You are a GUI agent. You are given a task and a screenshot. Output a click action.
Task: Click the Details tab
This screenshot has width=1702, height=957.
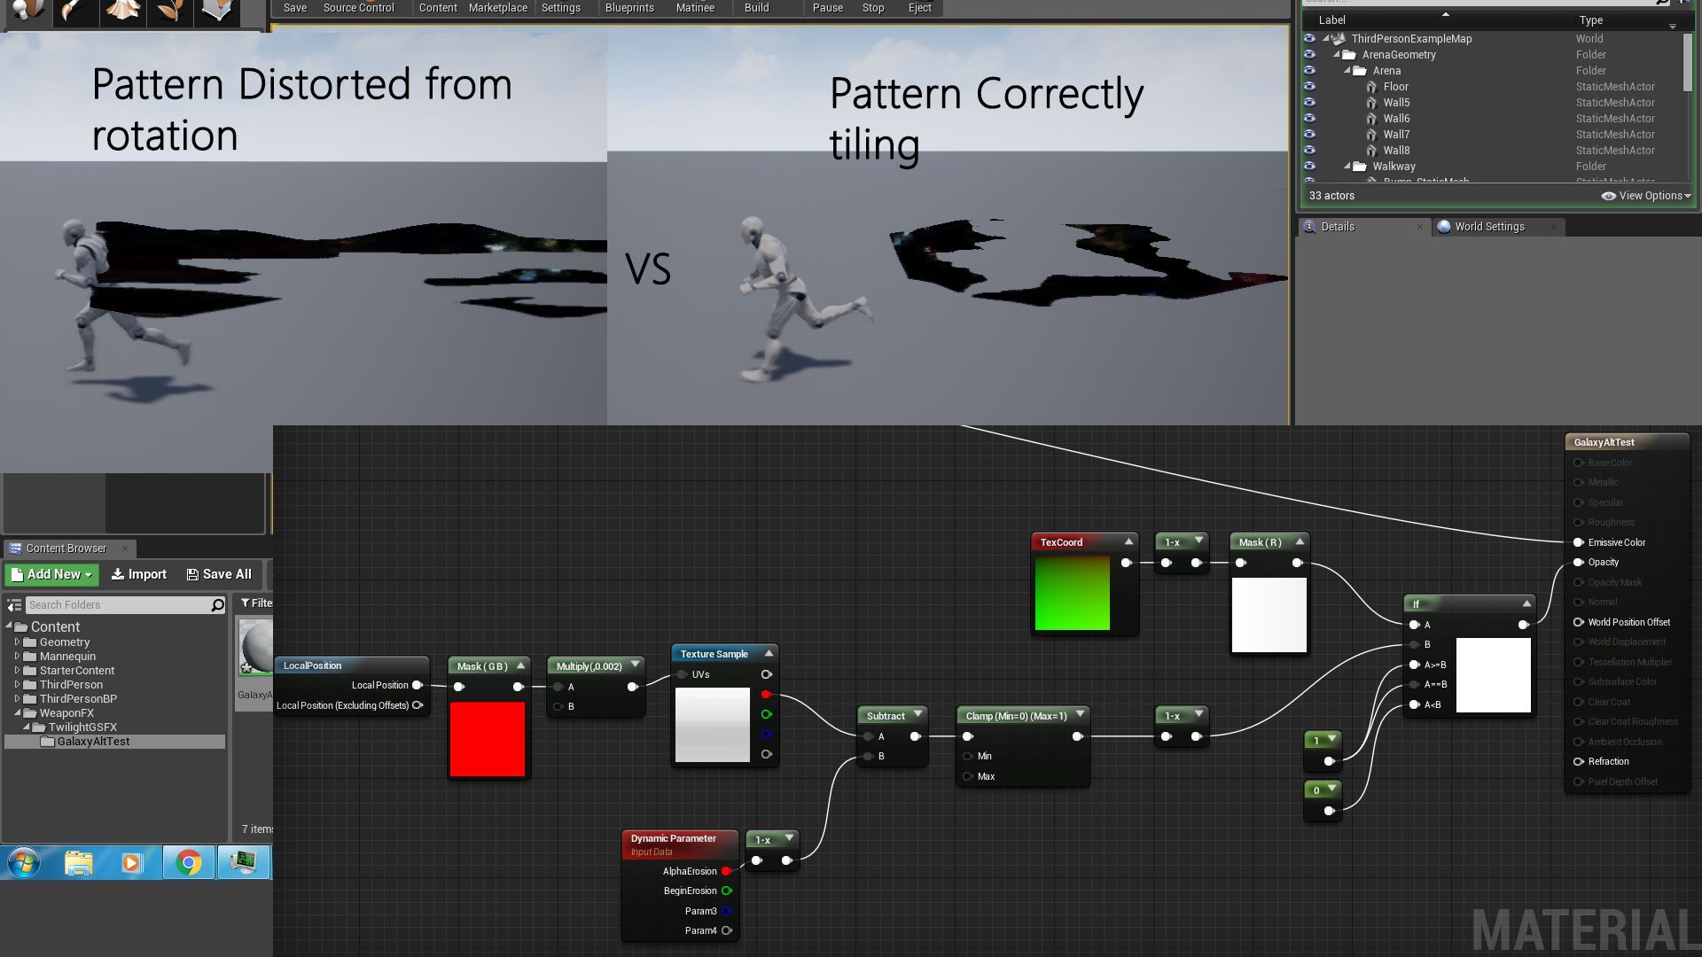(1337, 227)
